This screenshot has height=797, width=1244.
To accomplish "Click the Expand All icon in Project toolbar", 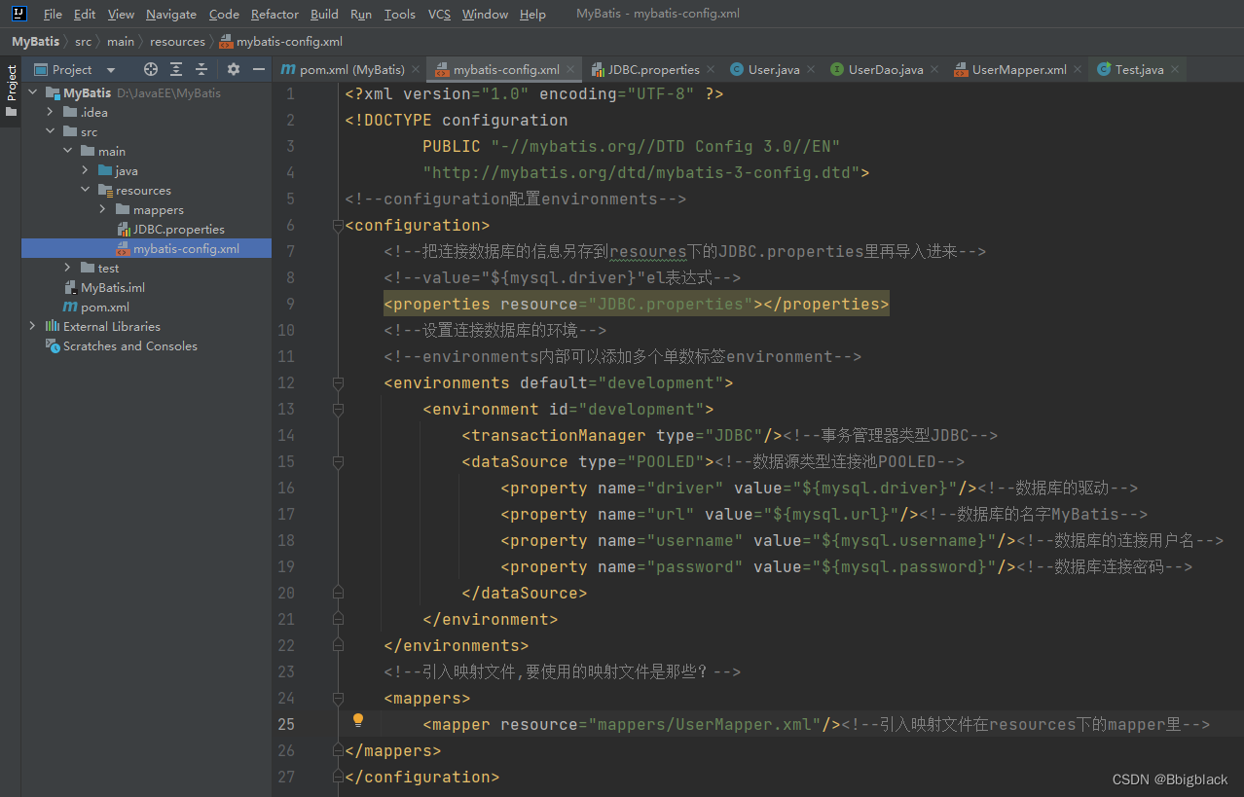I will 175,69.
